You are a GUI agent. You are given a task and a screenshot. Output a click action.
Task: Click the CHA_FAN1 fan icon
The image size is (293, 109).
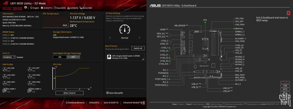click(x=5, y=76)
